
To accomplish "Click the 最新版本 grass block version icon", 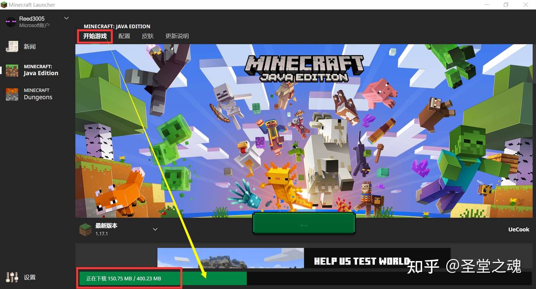I will pyautogui.click(x=85, y=229).
